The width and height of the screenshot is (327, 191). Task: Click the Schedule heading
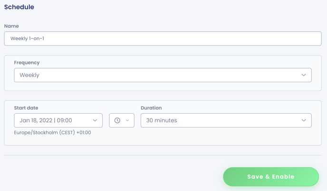19,7
